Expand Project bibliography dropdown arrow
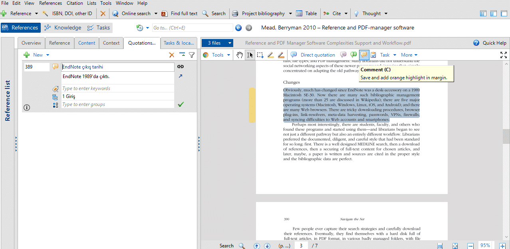Viewport: 510px width, 249px height. [290, 14]
